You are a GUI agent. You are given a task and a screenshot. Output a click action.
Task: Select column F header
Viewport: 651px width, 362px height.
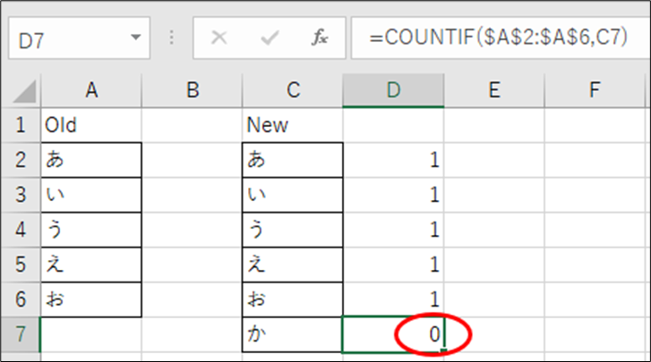(595, 90)
